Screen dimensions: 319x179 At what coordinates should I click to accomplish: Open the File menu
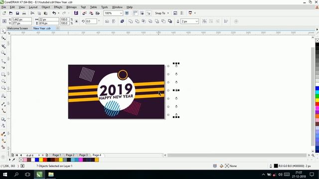click(x=3, y=7)
